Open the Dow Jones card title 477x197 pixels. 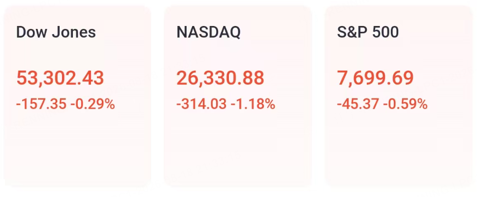pyautogui.click(x=56, y=32)
